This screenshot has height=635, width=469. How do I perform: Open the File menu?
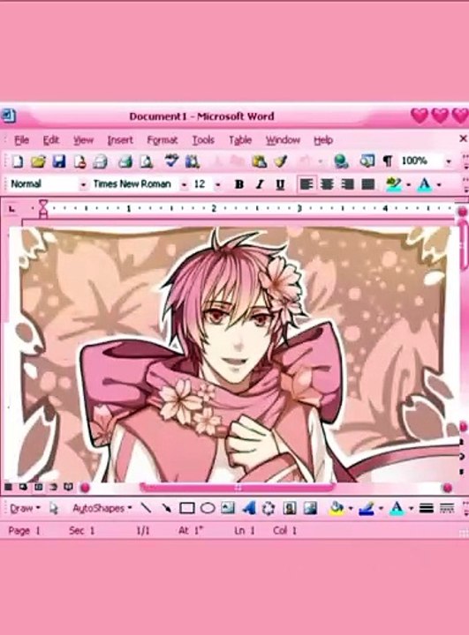tap(21, 140)
